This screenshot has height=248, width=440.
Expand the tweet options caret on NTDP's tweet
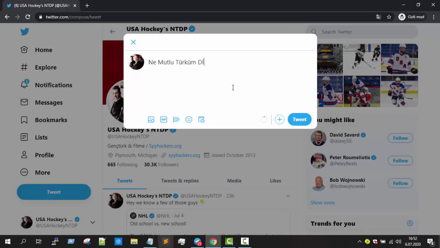(288, 196)
